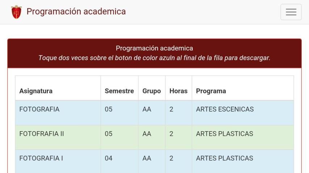Click the Grupo column header
The width and height of the screenshot is (309, 173).
tap(151, 91)
